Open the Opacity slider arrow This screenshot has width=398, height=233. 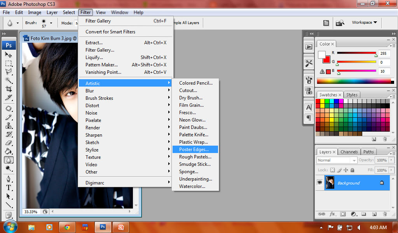tap(391, 160)
